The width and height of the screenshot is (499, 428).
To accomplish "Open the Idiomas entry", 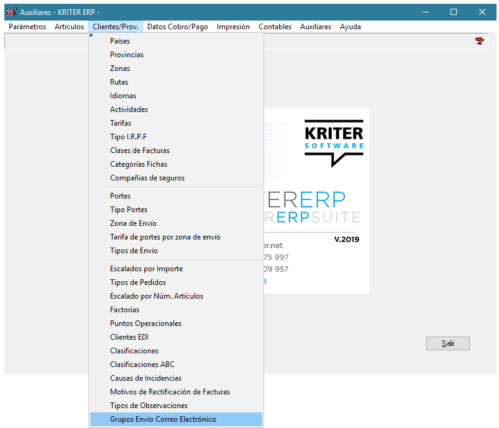I will tap(176, 96).
